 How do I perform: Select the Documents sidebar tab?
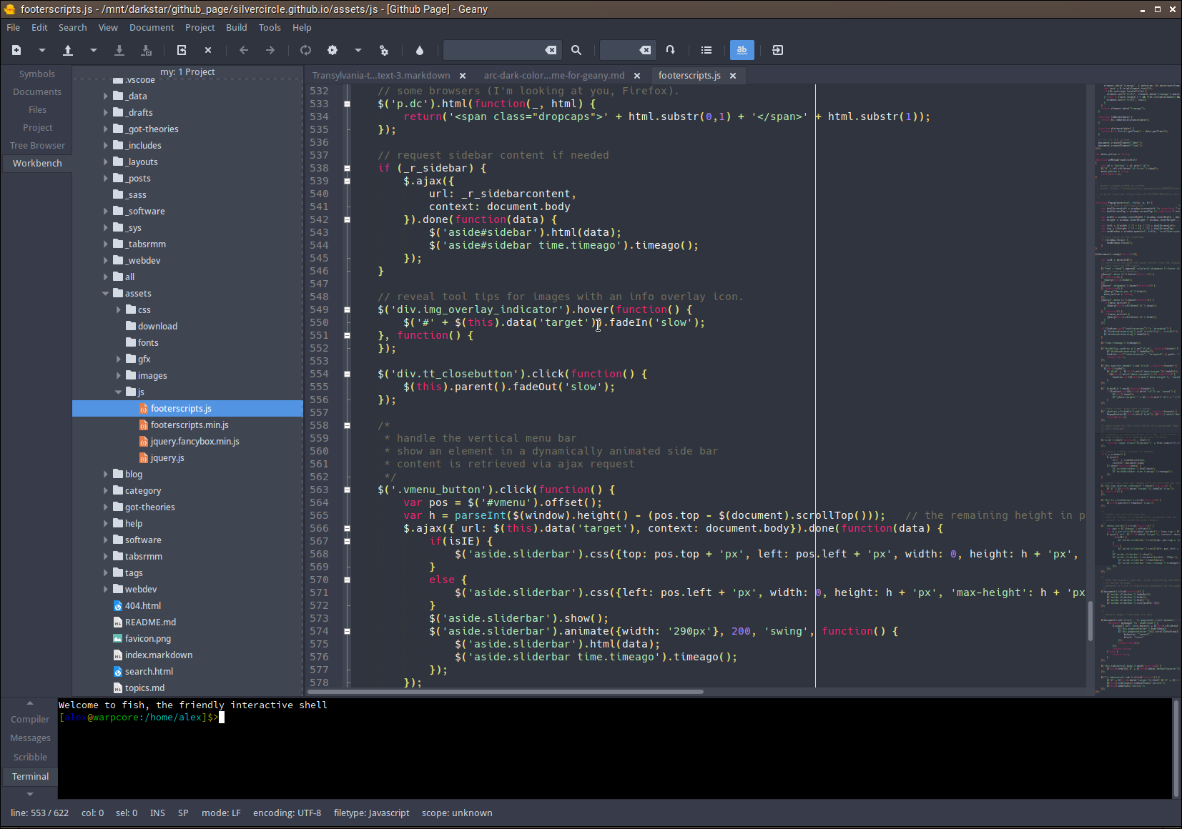tap(37, 91)
